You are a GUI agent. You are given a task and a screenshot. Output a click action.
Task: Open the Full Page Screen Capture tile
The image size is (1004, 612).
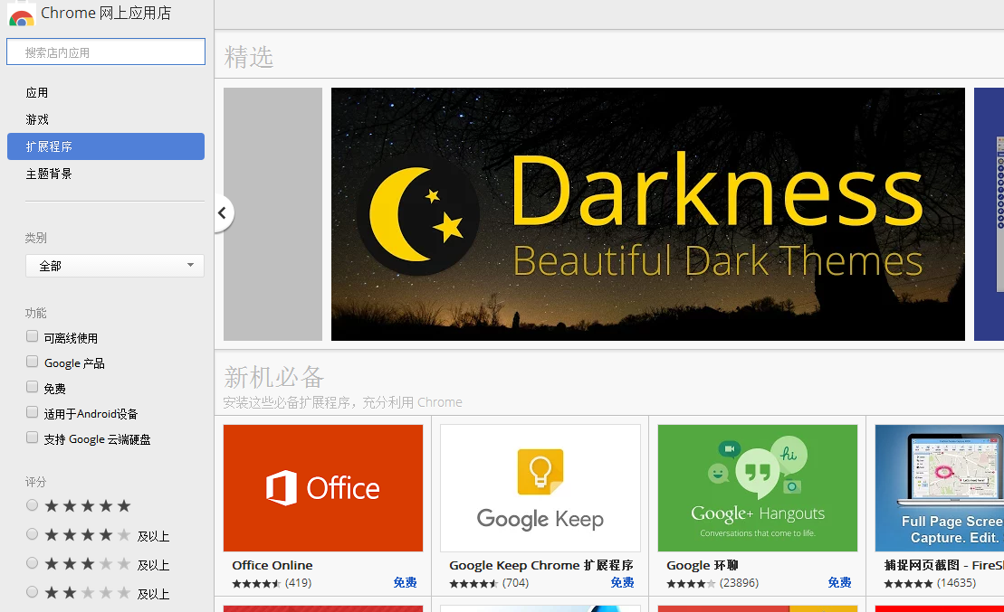[939, 488]
